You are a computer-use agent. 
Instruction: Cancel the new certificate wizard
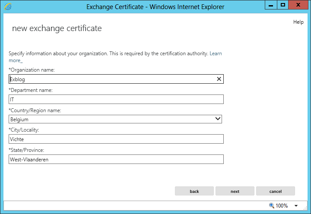(x=276, y=191)
